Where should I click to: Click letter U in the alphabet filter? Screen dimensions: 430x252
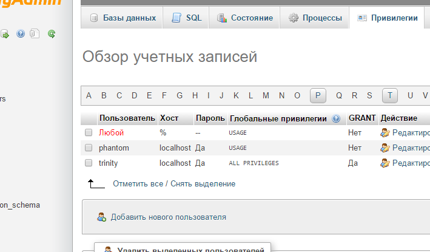410,95
